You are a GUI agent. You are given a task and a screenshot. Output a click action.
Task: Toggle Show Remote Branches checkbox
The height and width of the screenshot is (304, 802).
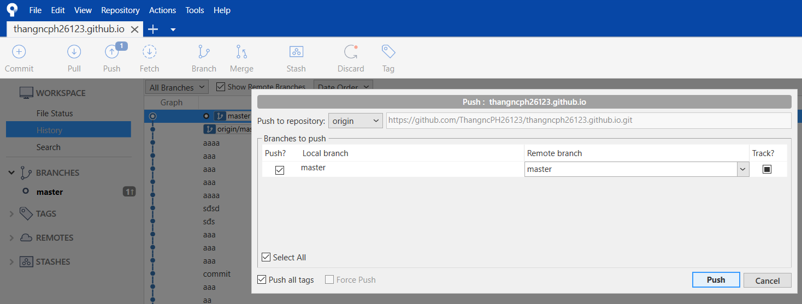point(221,86)
